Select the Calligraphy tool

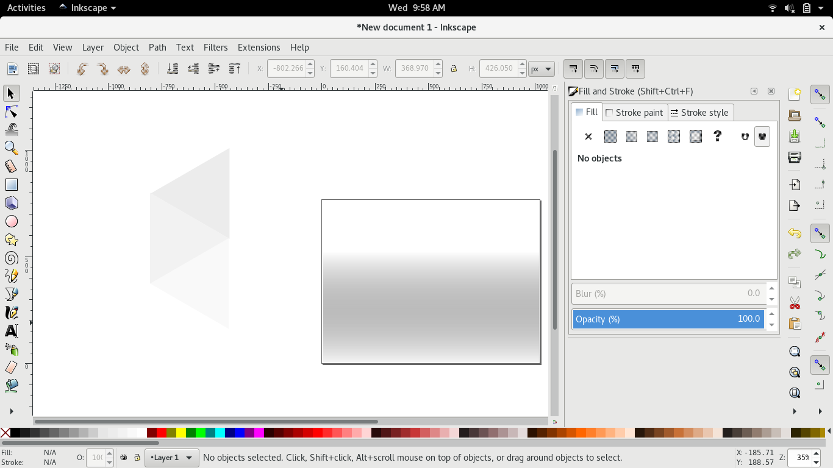[x=12, y=313]
